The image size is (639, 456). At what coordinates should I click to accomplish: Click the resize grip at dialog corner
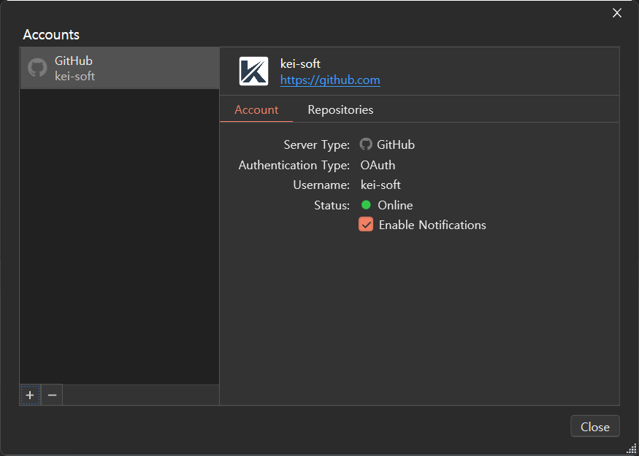(x=631, y=449)
